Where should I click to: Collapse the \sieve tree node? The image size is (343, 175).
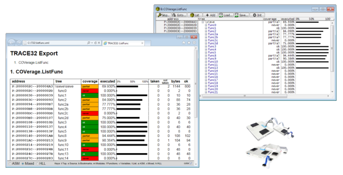203,22
